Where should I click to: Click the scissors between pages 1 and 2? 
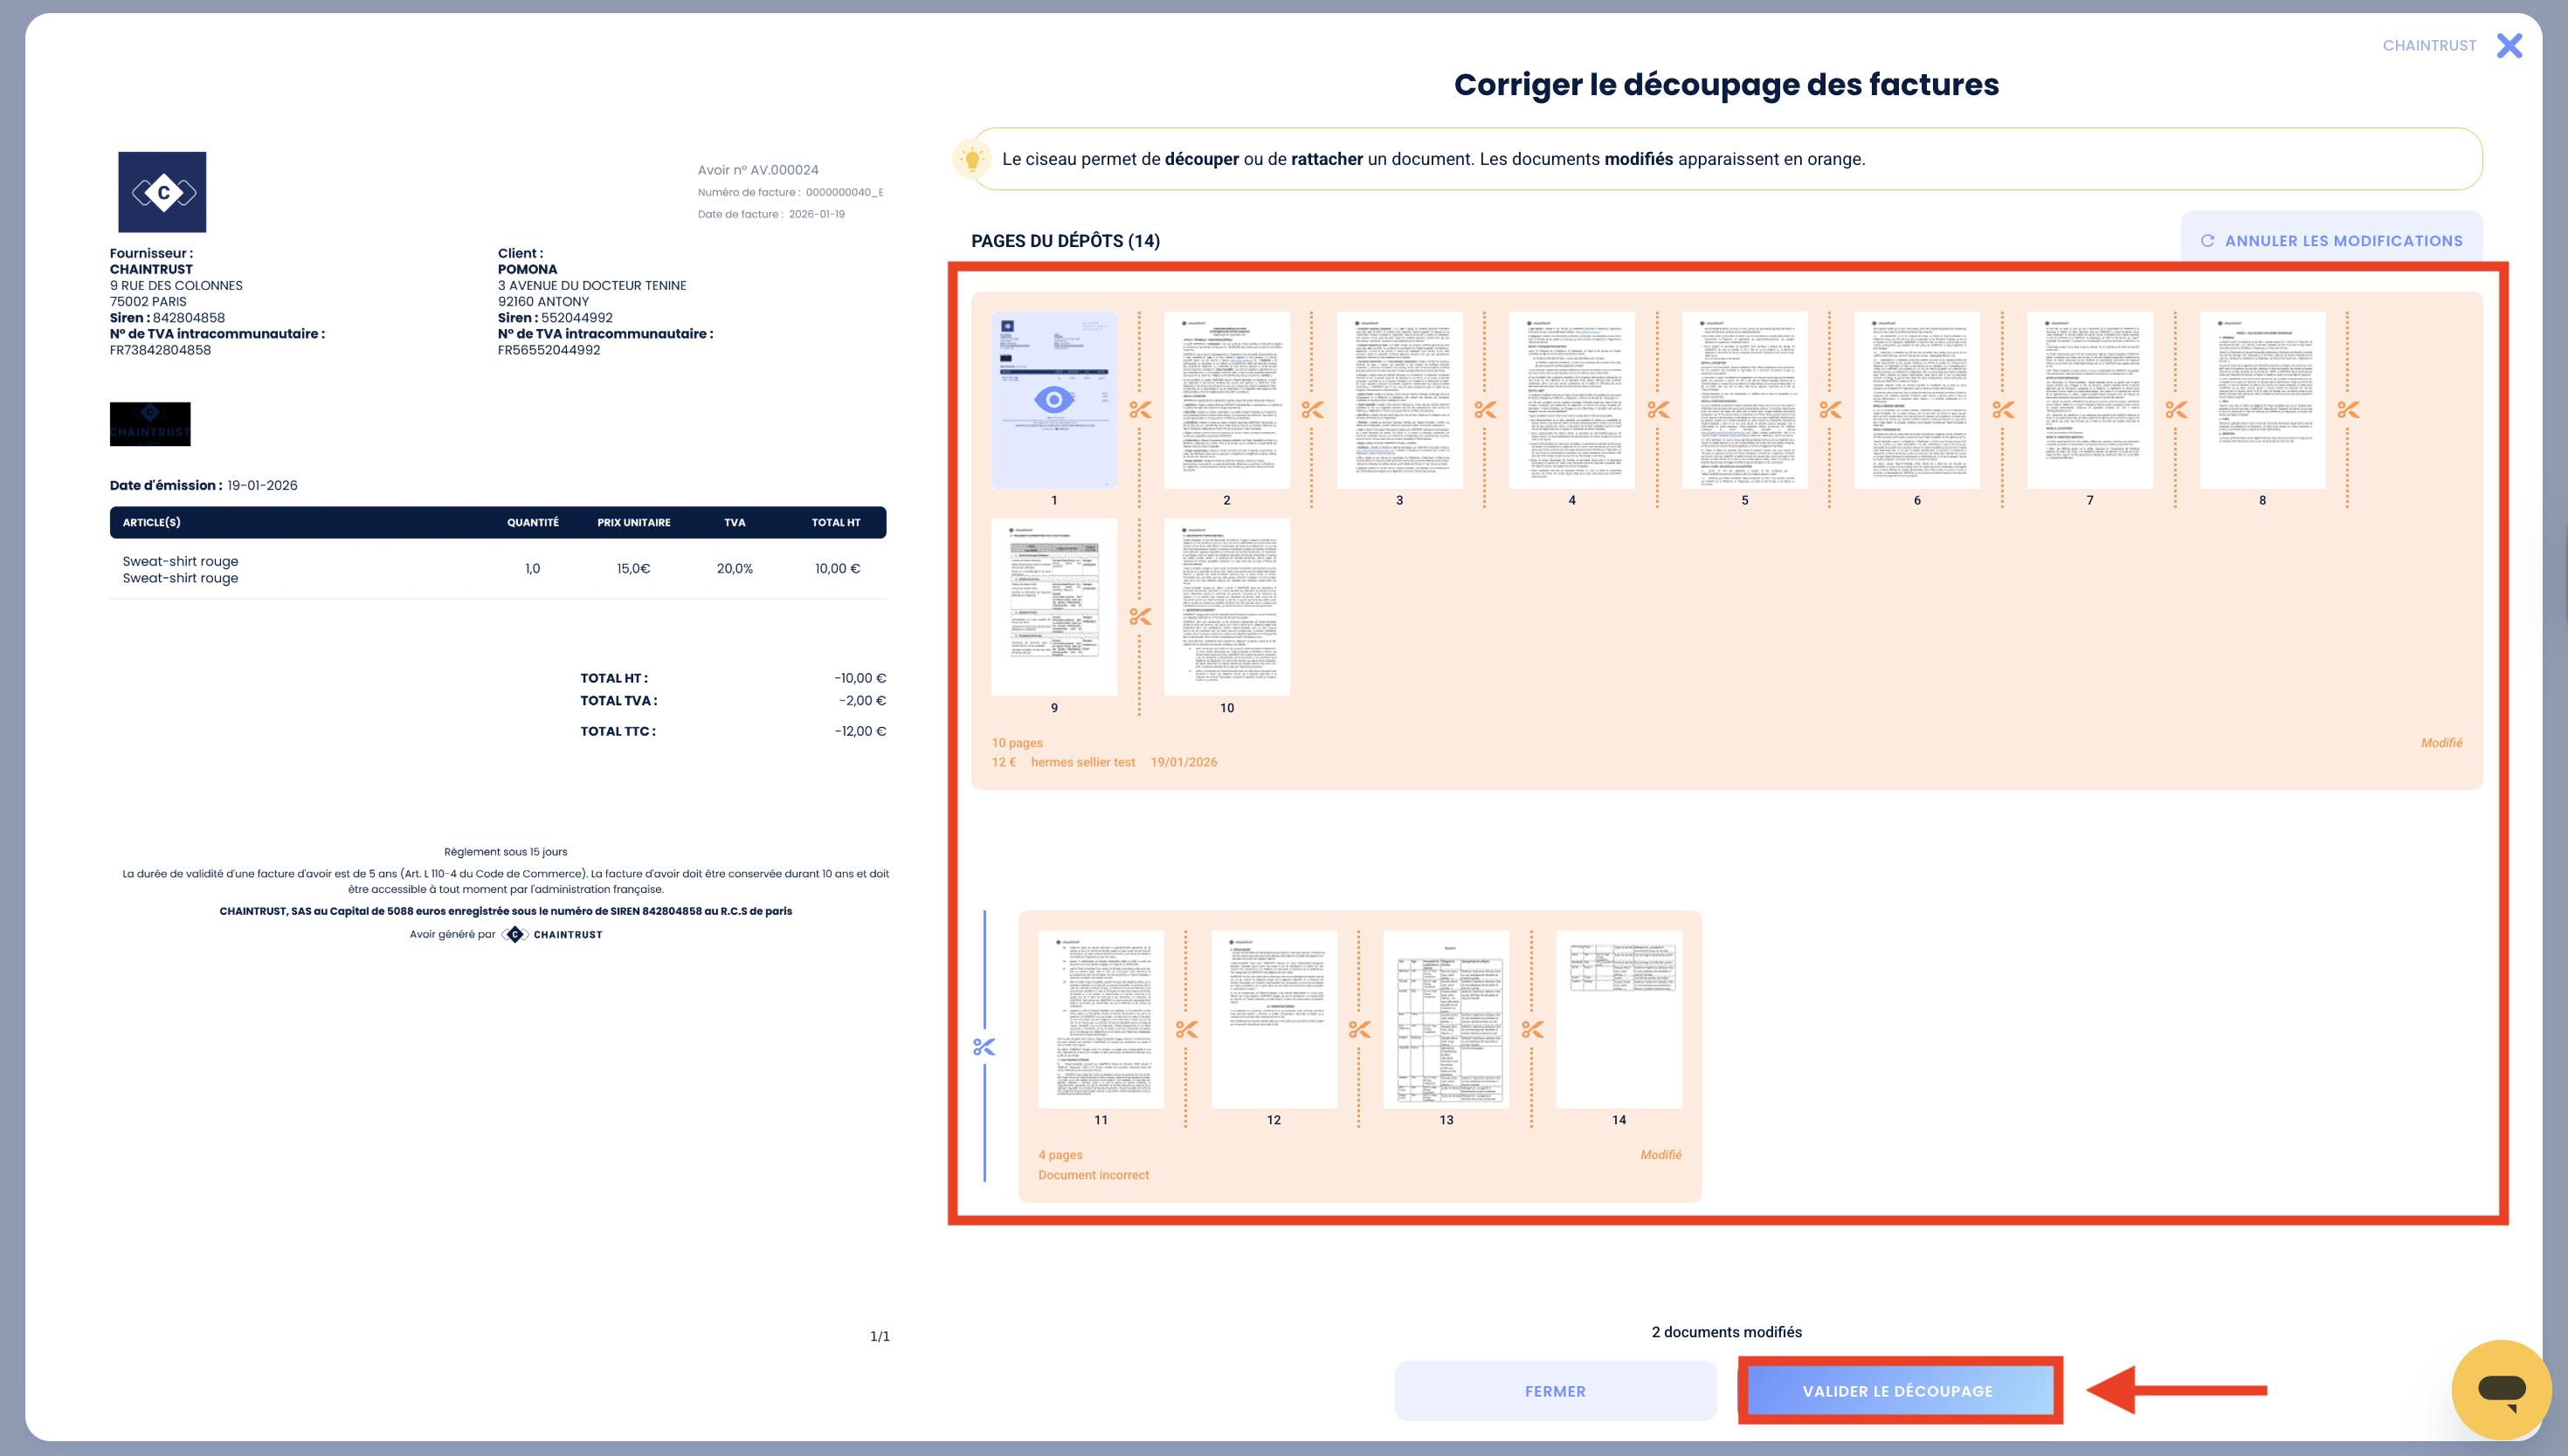pos(1141,410)
